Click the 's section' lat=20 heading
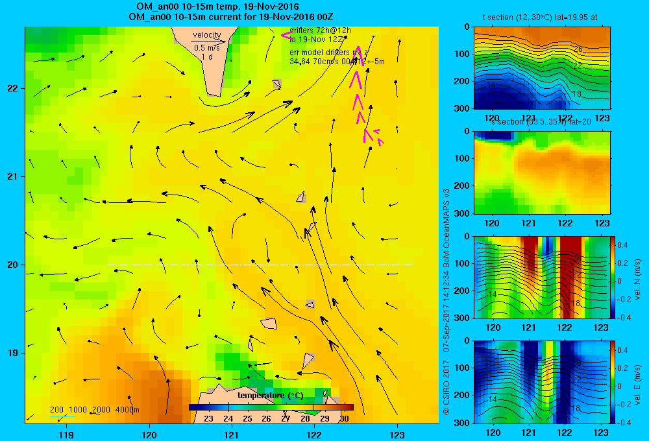 pos(541,122)
